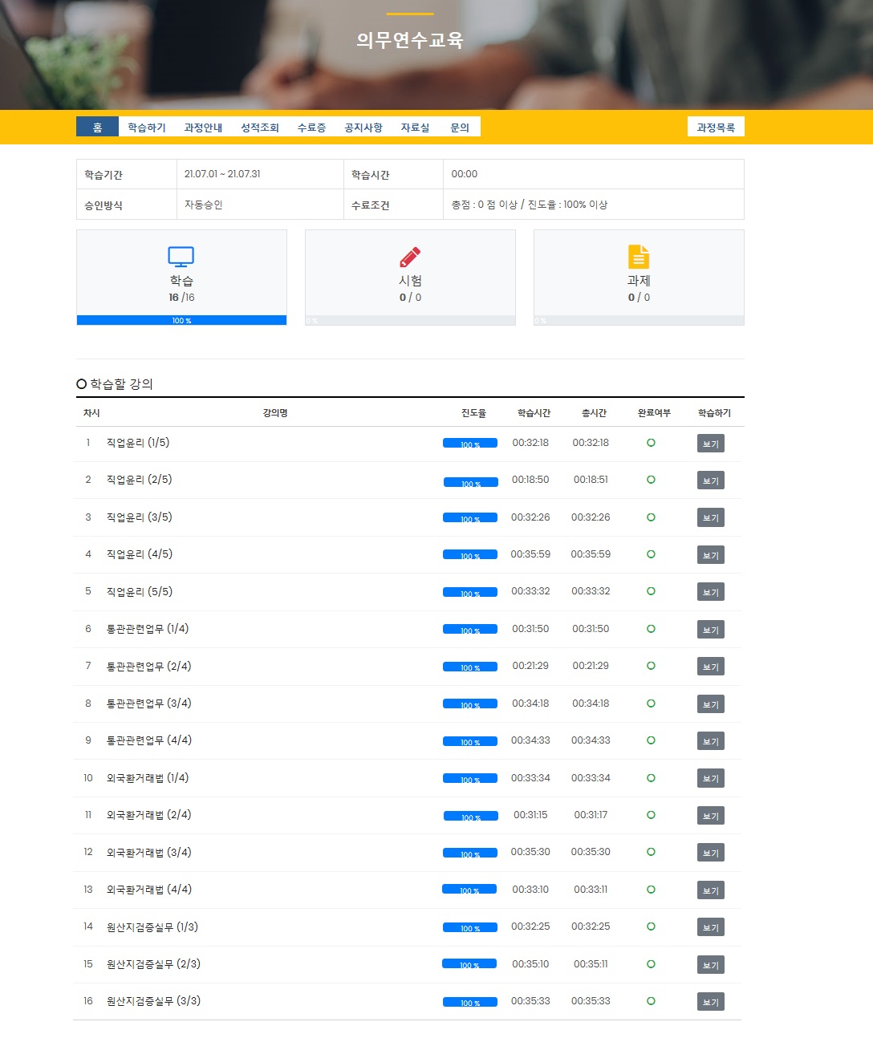Open the 학습하기 tab
The image size is (873, 1042).
147,128
